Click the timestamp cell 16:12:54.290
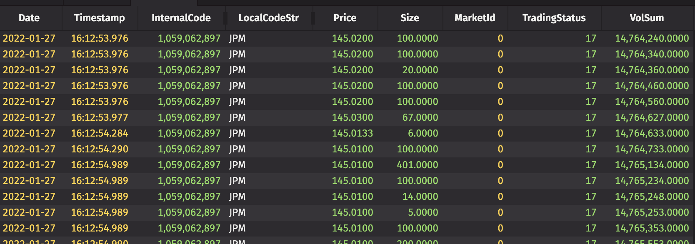695x244 pixels. (x=100, y=149)
